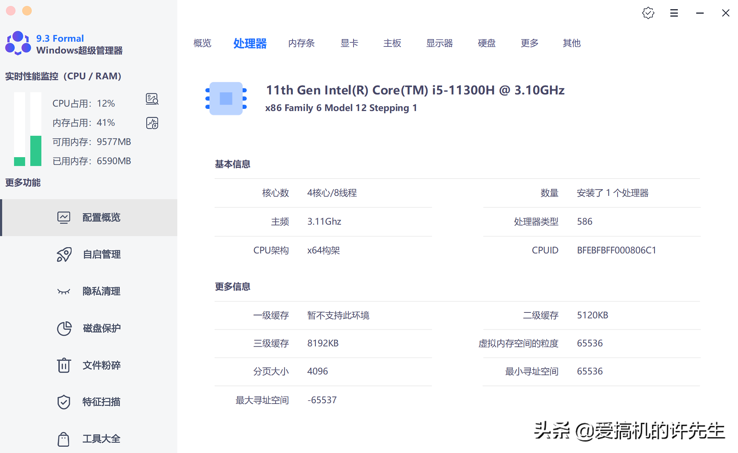Click the rocket icon for 自启管理
This screenshot has height=453, width=738.
click(x=64, y=255)
